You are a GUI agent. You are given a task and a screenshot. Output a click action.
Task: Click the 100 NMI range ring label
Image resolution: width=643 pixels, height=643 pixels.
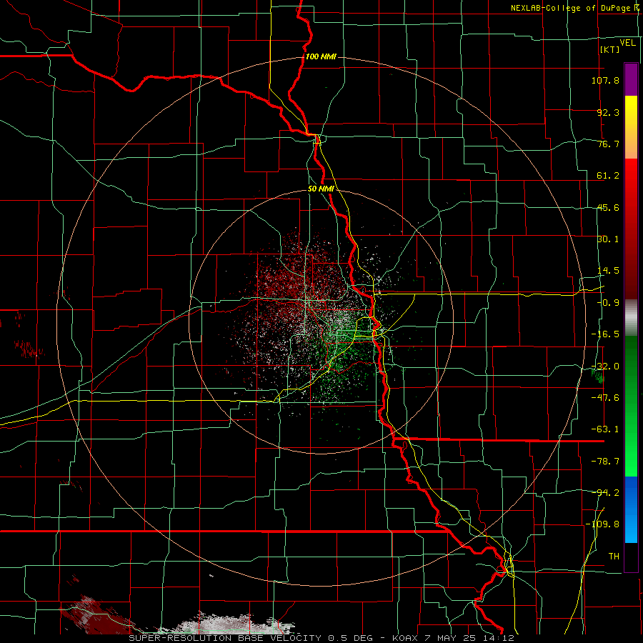[x=321, y=56]
